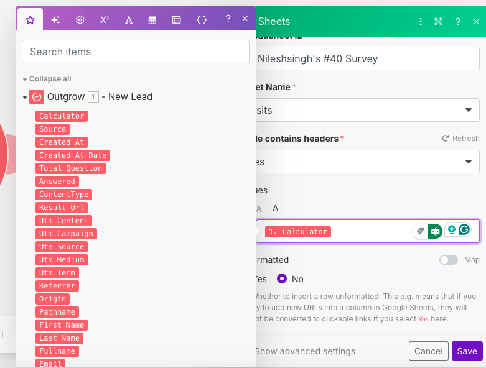The width and height of the screenshot is (486, 368).
Task: Open the custom variables braces tab
Action: (202, 20)
